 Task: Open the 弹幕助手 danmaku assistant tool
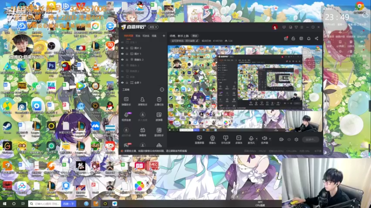click(x=126, y=101)
